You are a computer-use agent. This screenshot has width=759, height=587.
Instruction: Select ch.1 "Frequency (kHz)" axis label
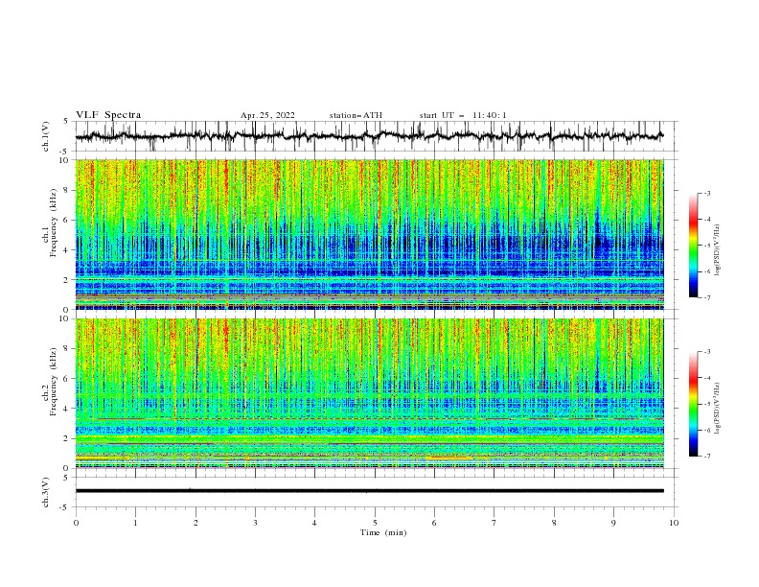(53, 223)
